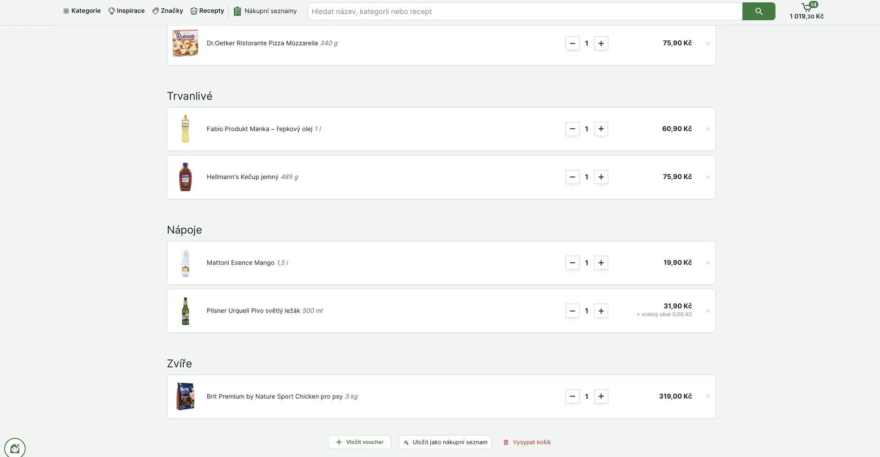The image size is (880, 457).
Task: Click the 319,00 Kč price
Action: click(676, 396)
